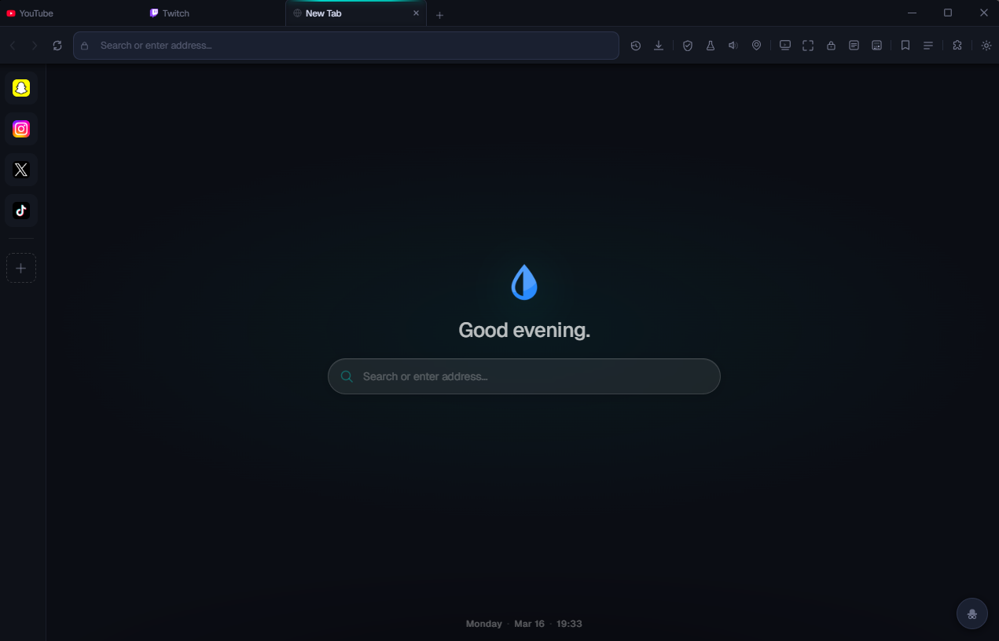Click the profile avatar in the bottom corner
The height and width of the screenshot is (641, 999).
coord(971,614)
